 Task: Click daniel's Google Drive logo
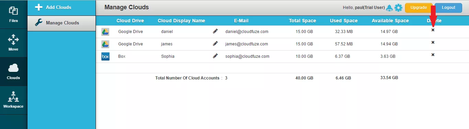pyautogui.click(x=105, y=32)
